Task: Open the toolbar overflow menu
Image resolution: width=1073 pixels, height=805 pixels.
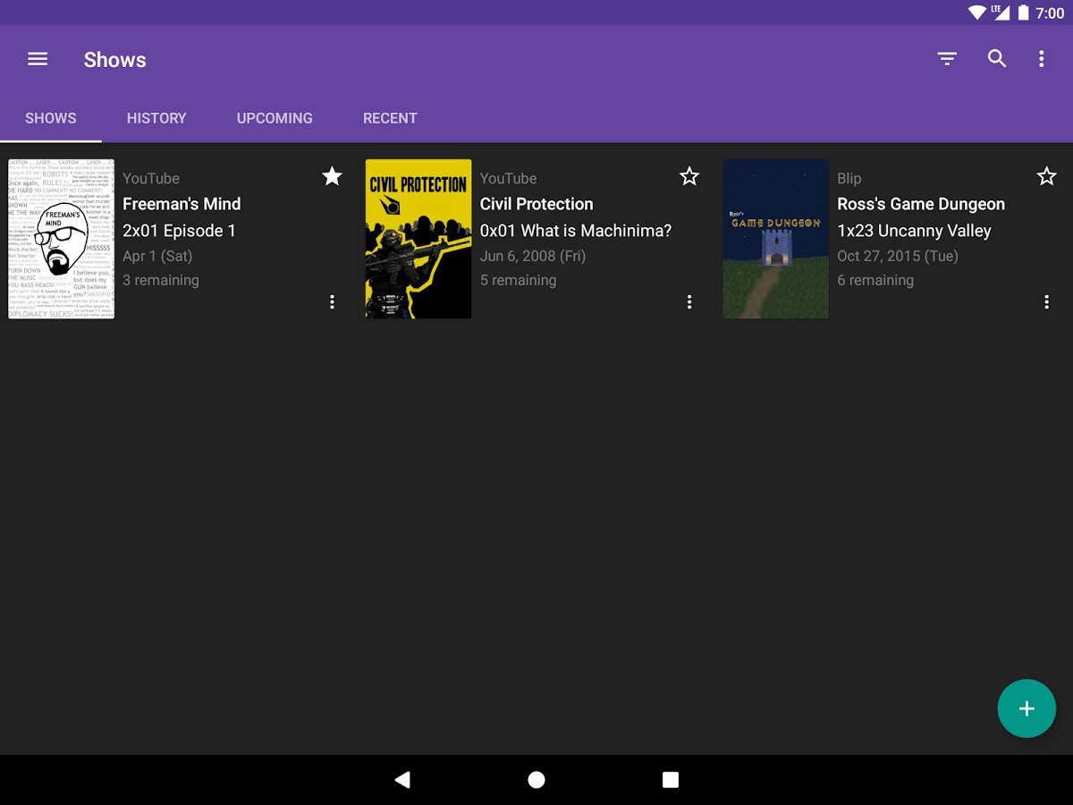Action: point(1041,59)
